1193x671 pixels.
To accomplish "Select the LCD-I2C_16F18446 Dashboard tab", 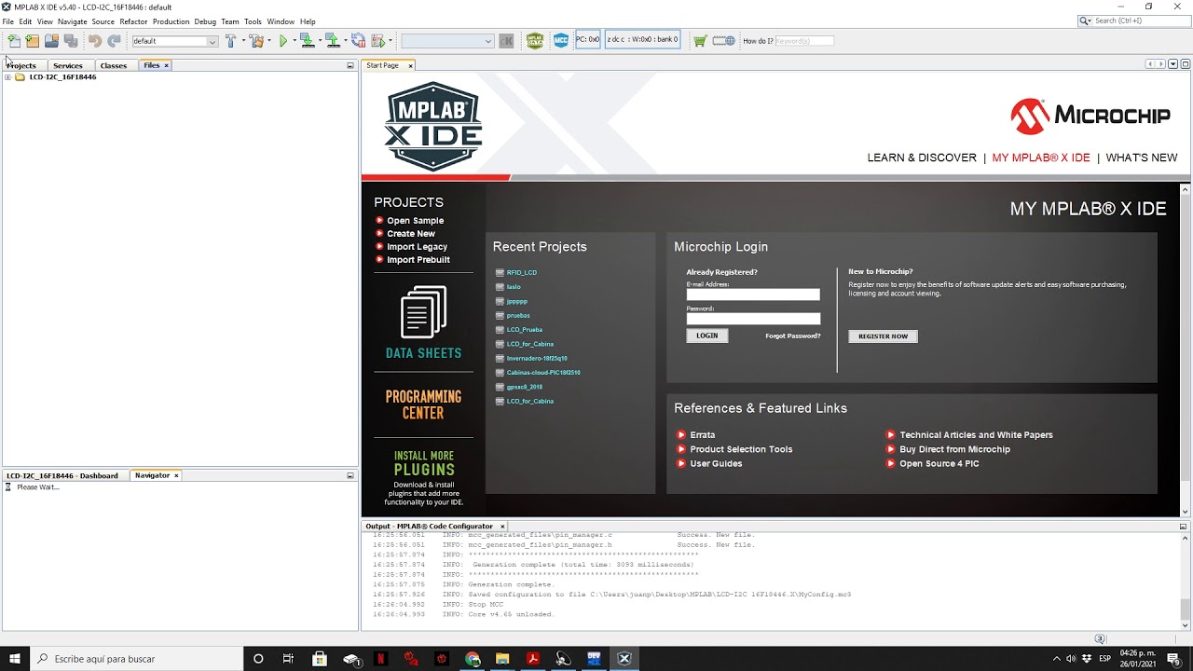I will [62, 475].
